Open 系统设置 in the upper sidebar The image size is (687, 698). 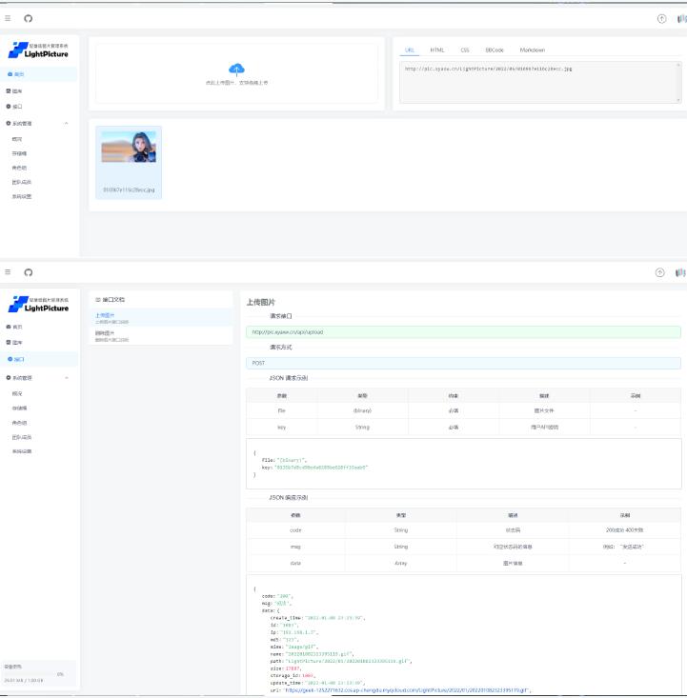click(x=22, y=196)
